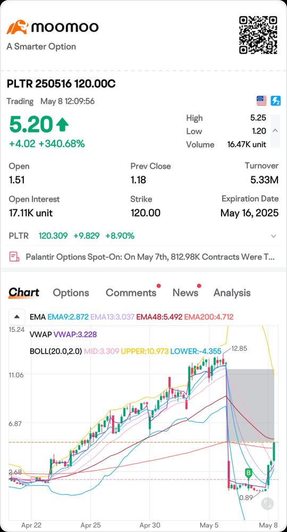Click the MID:3.309 Bollinger value
The height and width of the screenshot is (532, 287).
pyautogui.click(x=101, y=351)
